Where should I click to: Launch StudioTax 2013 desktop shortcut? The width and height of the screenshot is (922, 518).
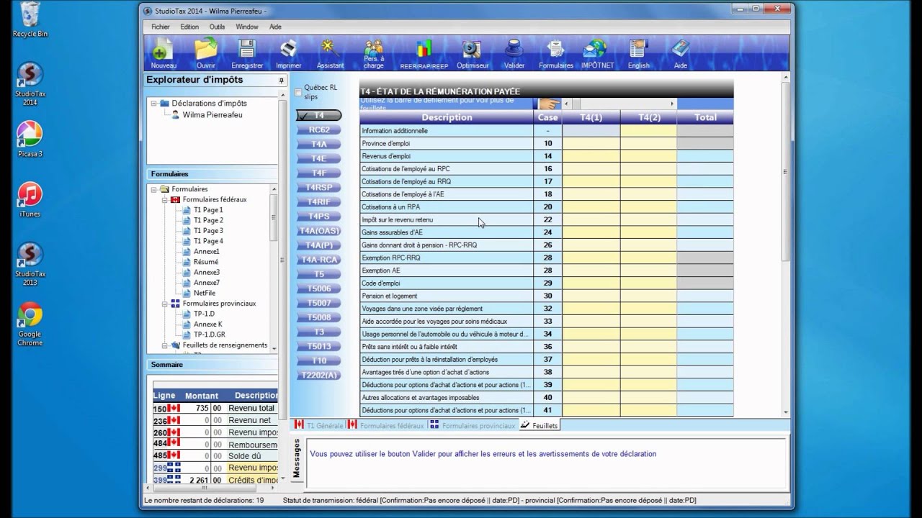(30, 264)
